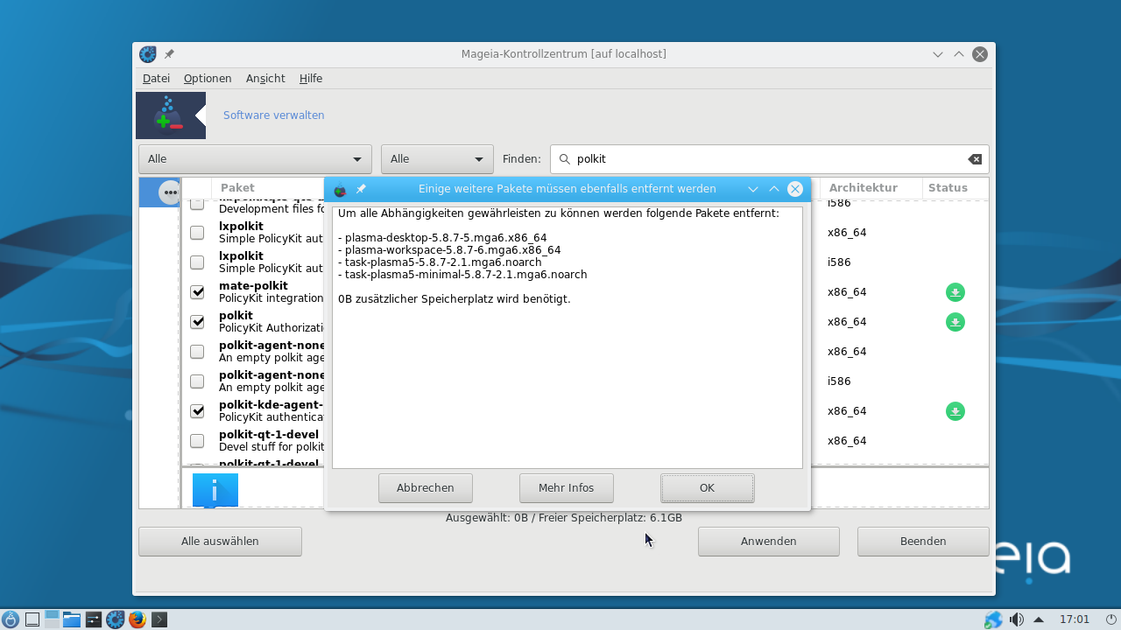
Task: Click the pin icon in the dialog title bar
Action: pos(361,189)
